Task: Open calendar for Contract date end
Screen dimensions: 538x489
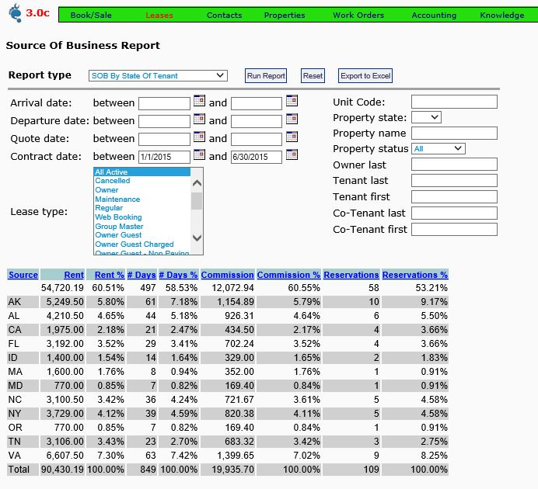Action: (292, 154)
